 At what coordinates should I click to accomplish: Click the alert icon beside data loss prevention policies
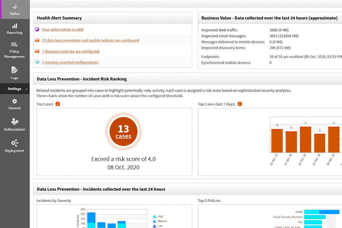click(x=37, y=40)
